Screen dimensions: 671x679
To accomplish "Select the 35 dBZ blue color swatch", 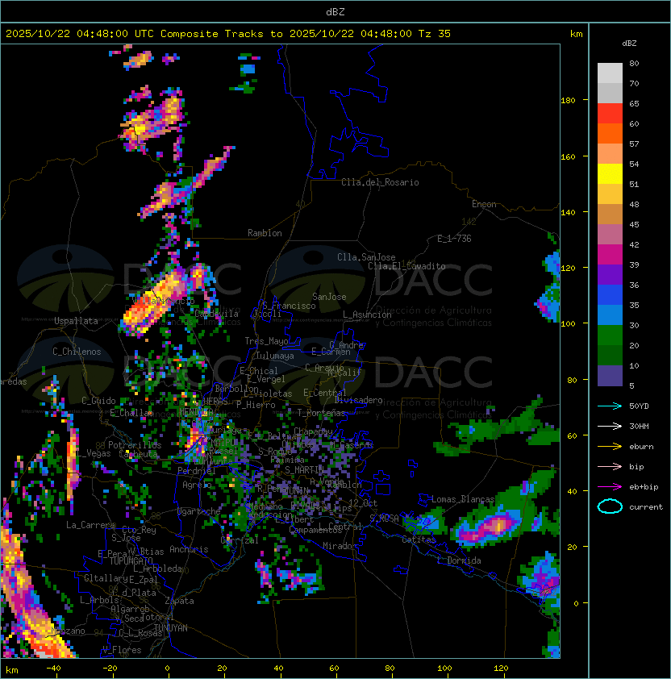I will 610,315.
